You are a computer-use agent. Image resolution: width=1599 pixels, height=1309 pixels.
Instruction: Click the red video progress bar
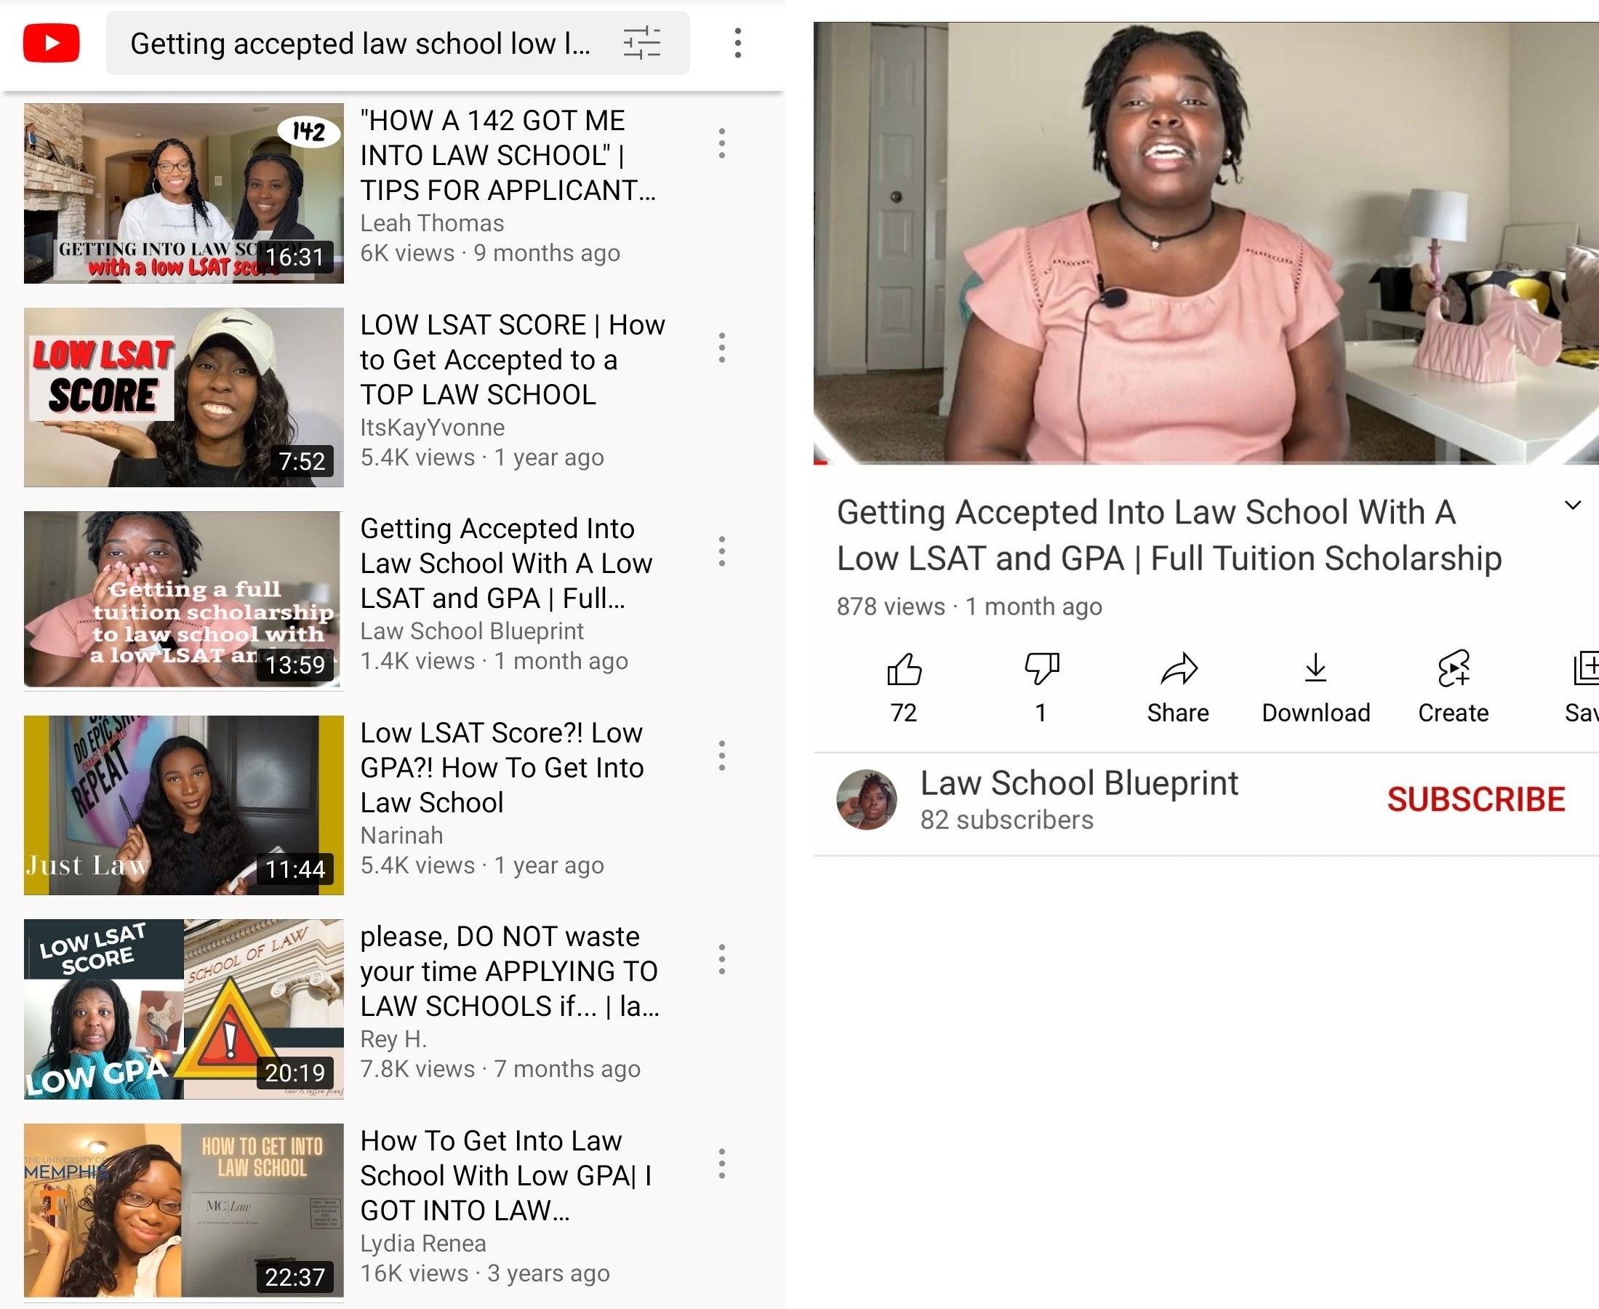point(820,462)
